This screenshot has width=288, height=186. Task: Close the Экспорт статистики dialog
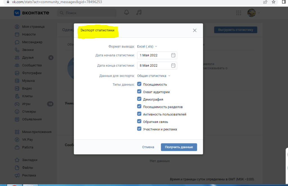pyautogui.click(x=195, y=30)
